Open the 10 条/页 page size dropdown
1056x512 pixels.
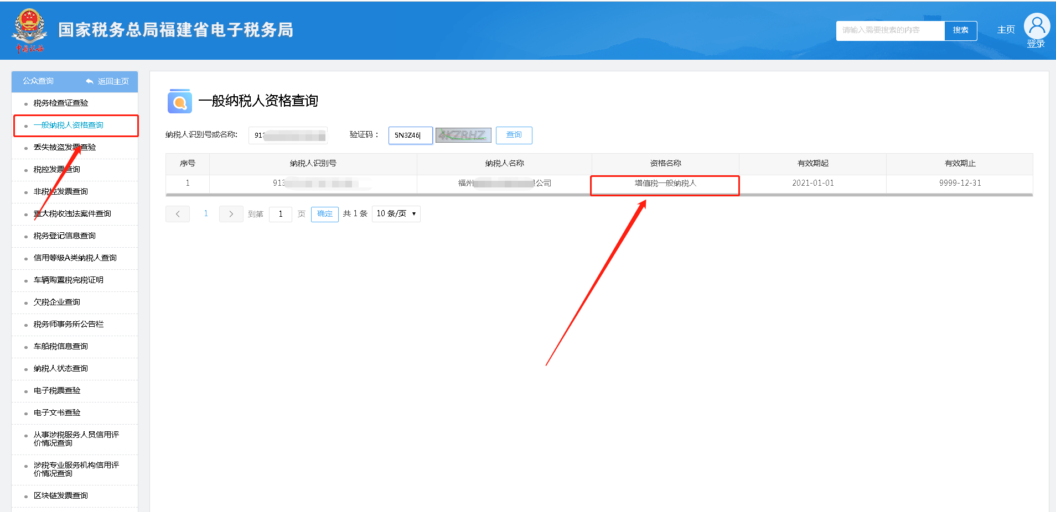point(396,214)
